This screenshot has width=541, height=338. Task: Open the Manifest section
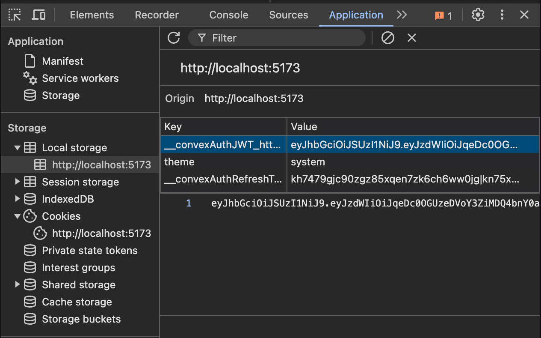pos(62,61)
